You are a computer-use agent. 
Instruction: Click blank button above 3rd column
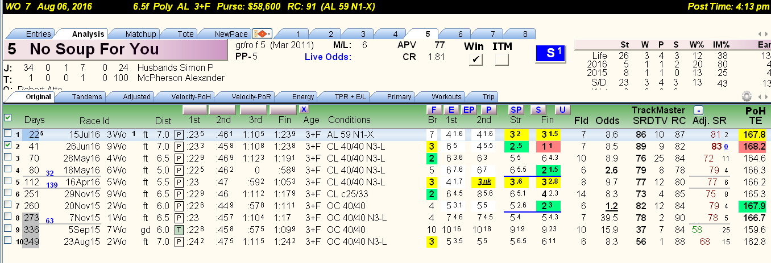[254, 109]
